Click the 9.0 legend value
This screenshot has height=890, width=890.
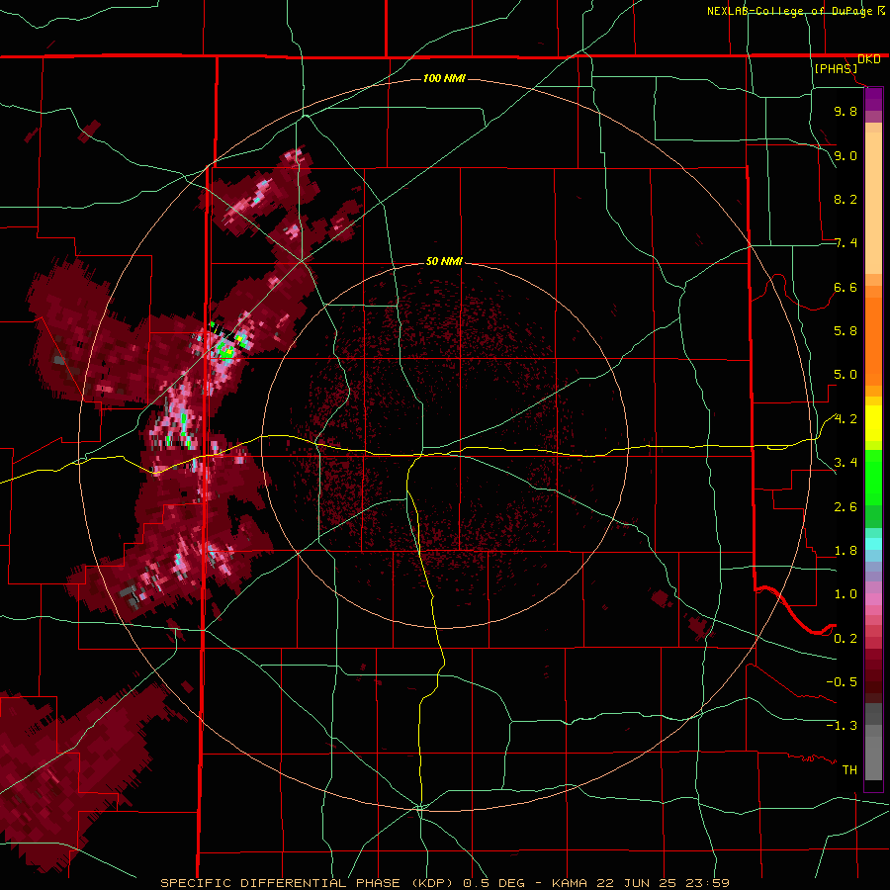(845, 155)
